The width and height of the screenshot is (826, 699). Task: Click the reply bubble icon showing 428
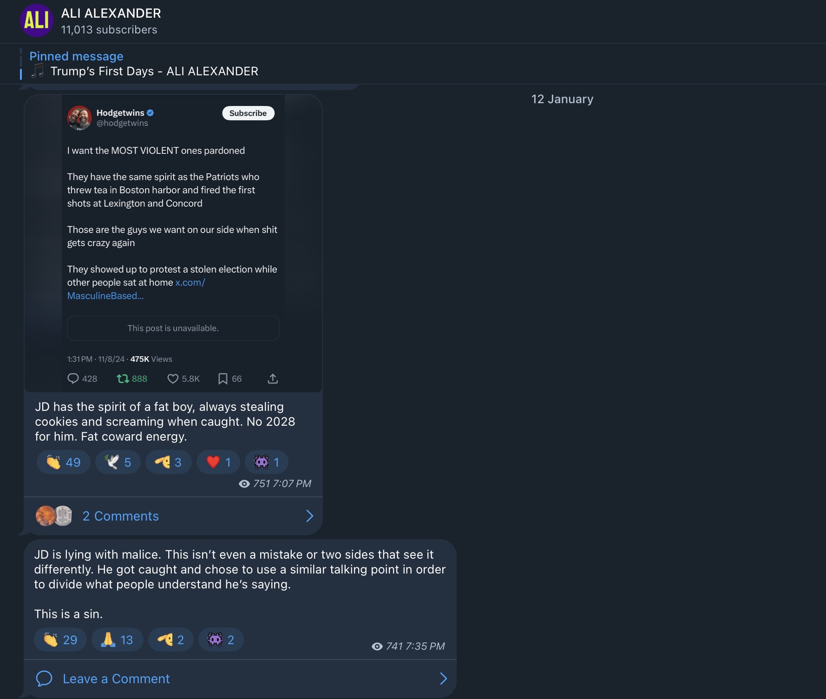point(73,379)
